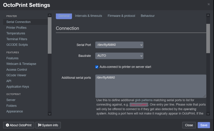This screenshot has width=214, height=131.
Task: Click the Connection section heading
Action: tap(67, 28)
